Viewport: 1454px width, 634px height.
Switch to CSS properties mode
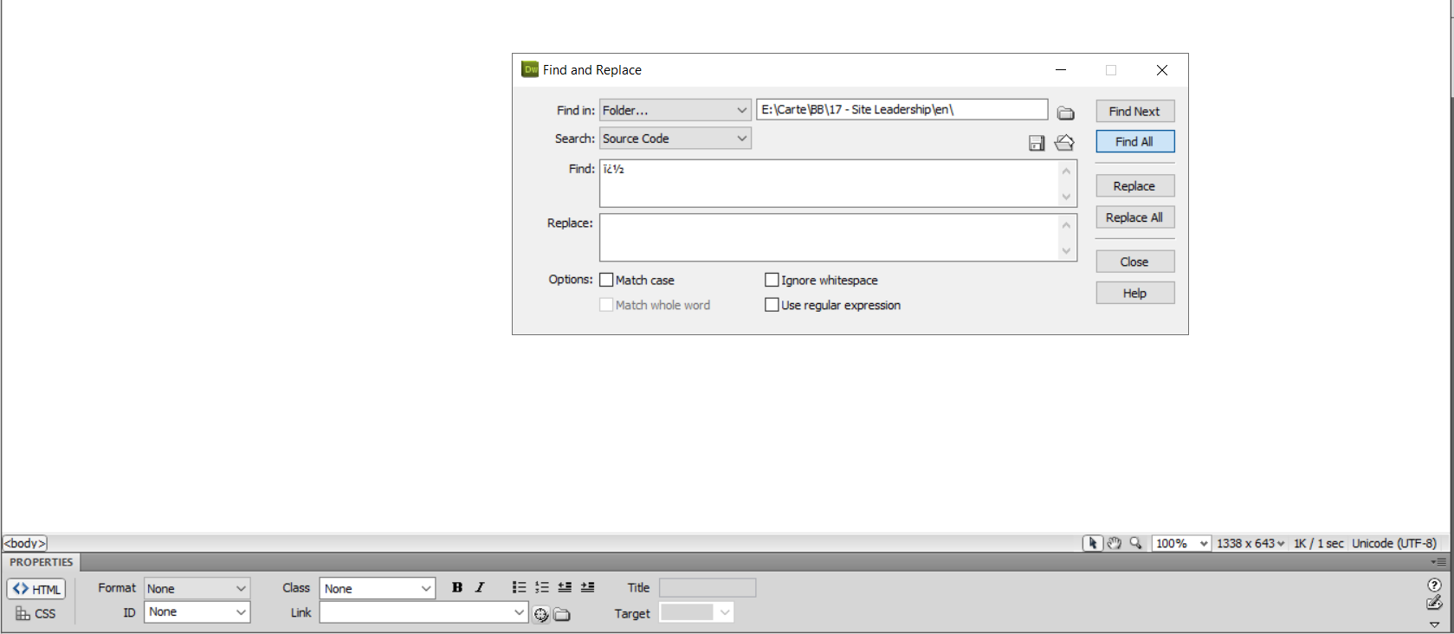[36, 613]
